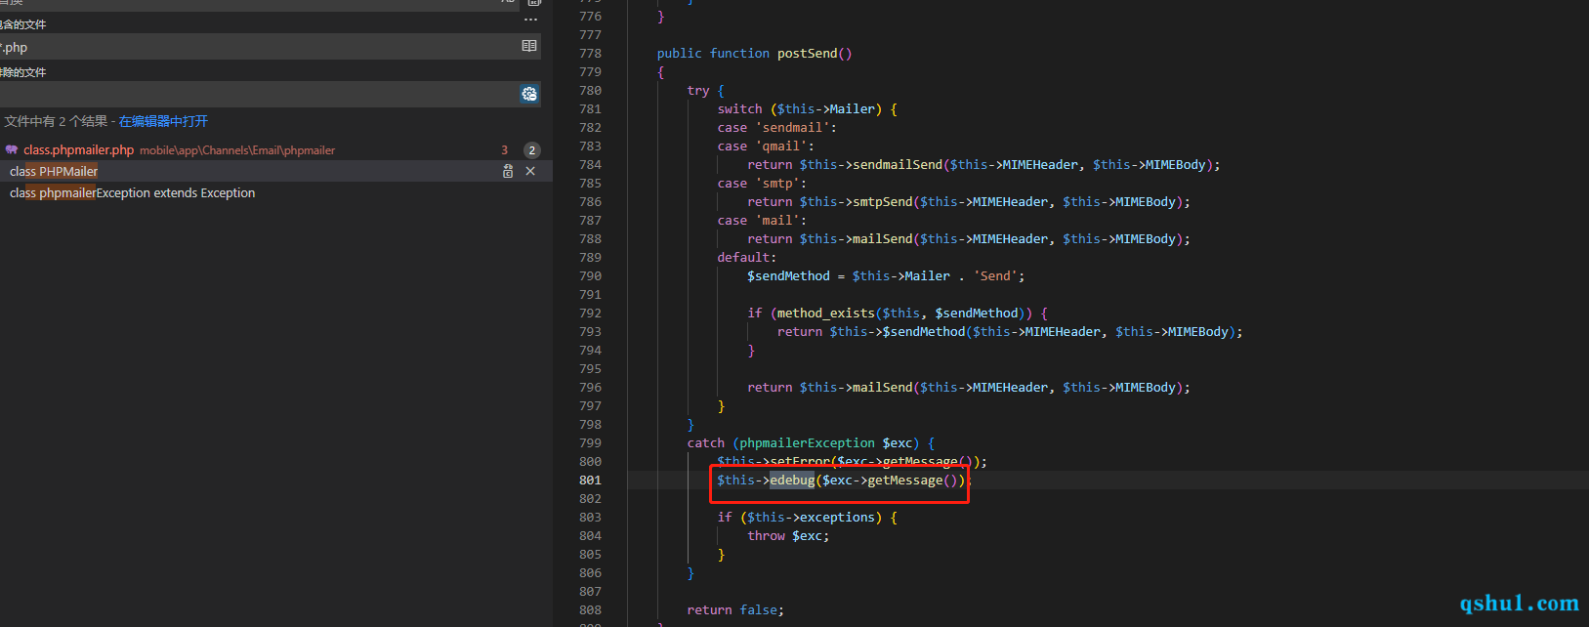Click the match count badge showing 2
Image resolution: width=1589 pixels, height=627 pixels.
coord(532,149)
